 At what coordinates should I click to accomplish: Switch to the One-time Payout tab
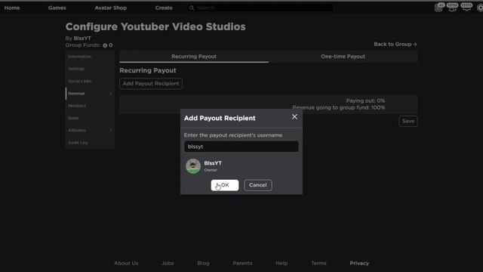[343, 57]
